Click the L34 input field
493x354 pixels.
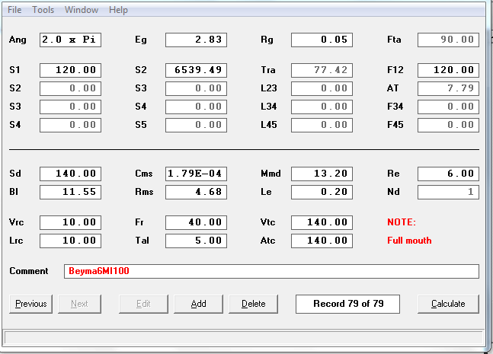322,107
